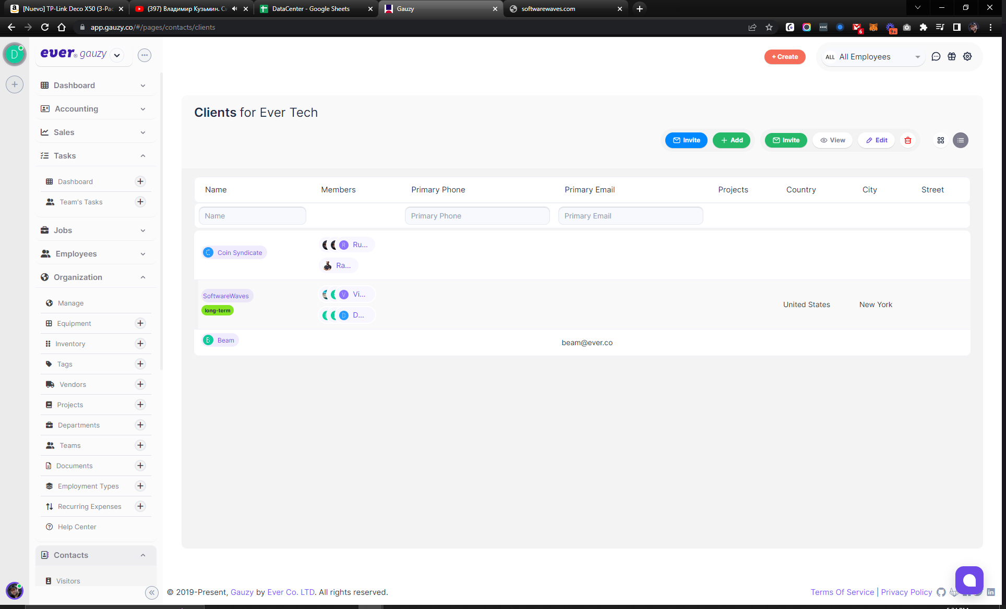The height and width of the screenshot is (609, 1006).
Task: Click the green long-term tag label
Action: 218,310
